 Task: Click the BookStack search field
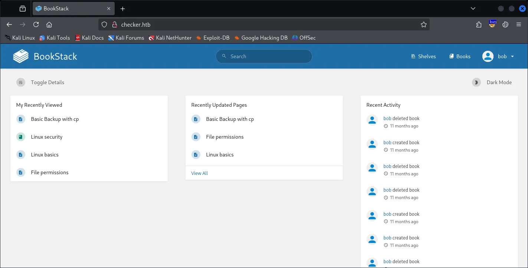[264, 56]
